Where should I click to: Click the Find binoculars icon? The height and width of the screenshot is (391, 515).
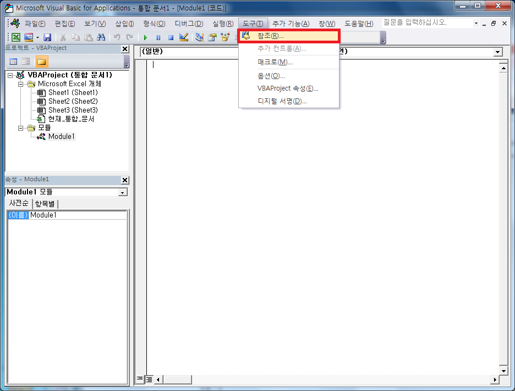[x=101, y=37]
